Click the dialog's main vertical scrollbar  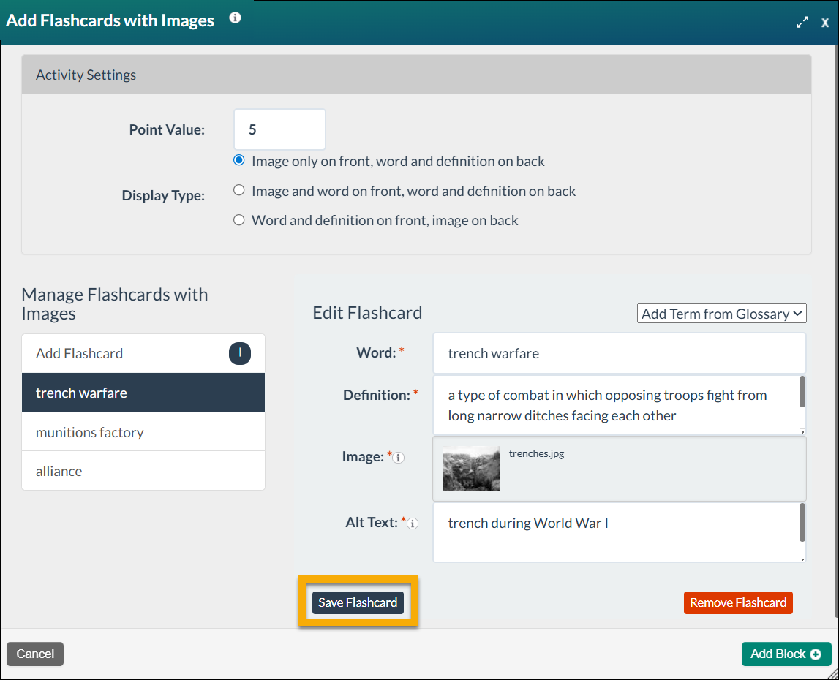(835, 332)
